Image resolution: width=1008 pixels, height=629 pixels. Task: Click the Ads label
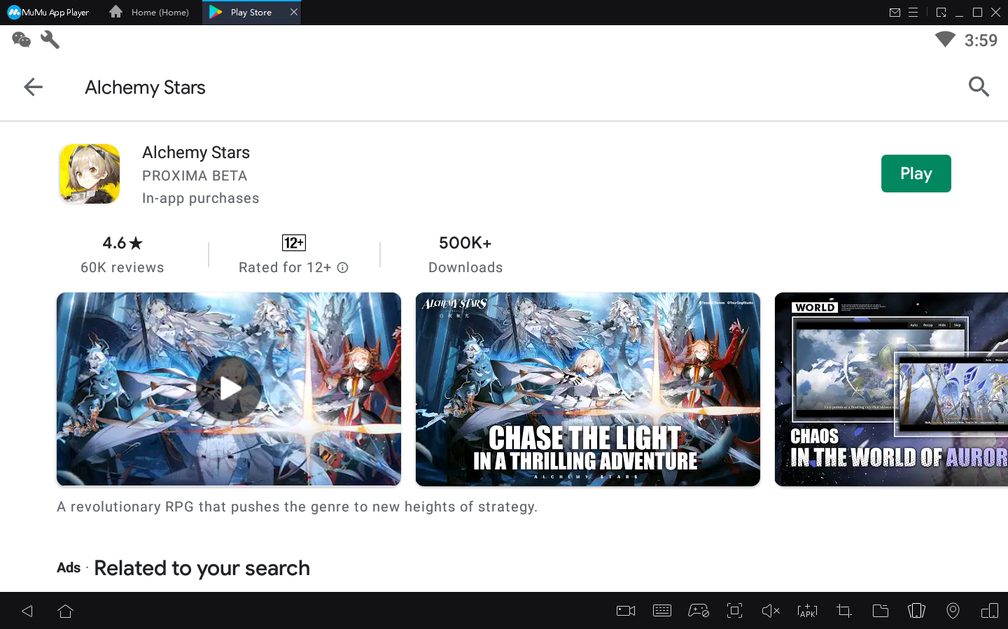click(69, 567)
